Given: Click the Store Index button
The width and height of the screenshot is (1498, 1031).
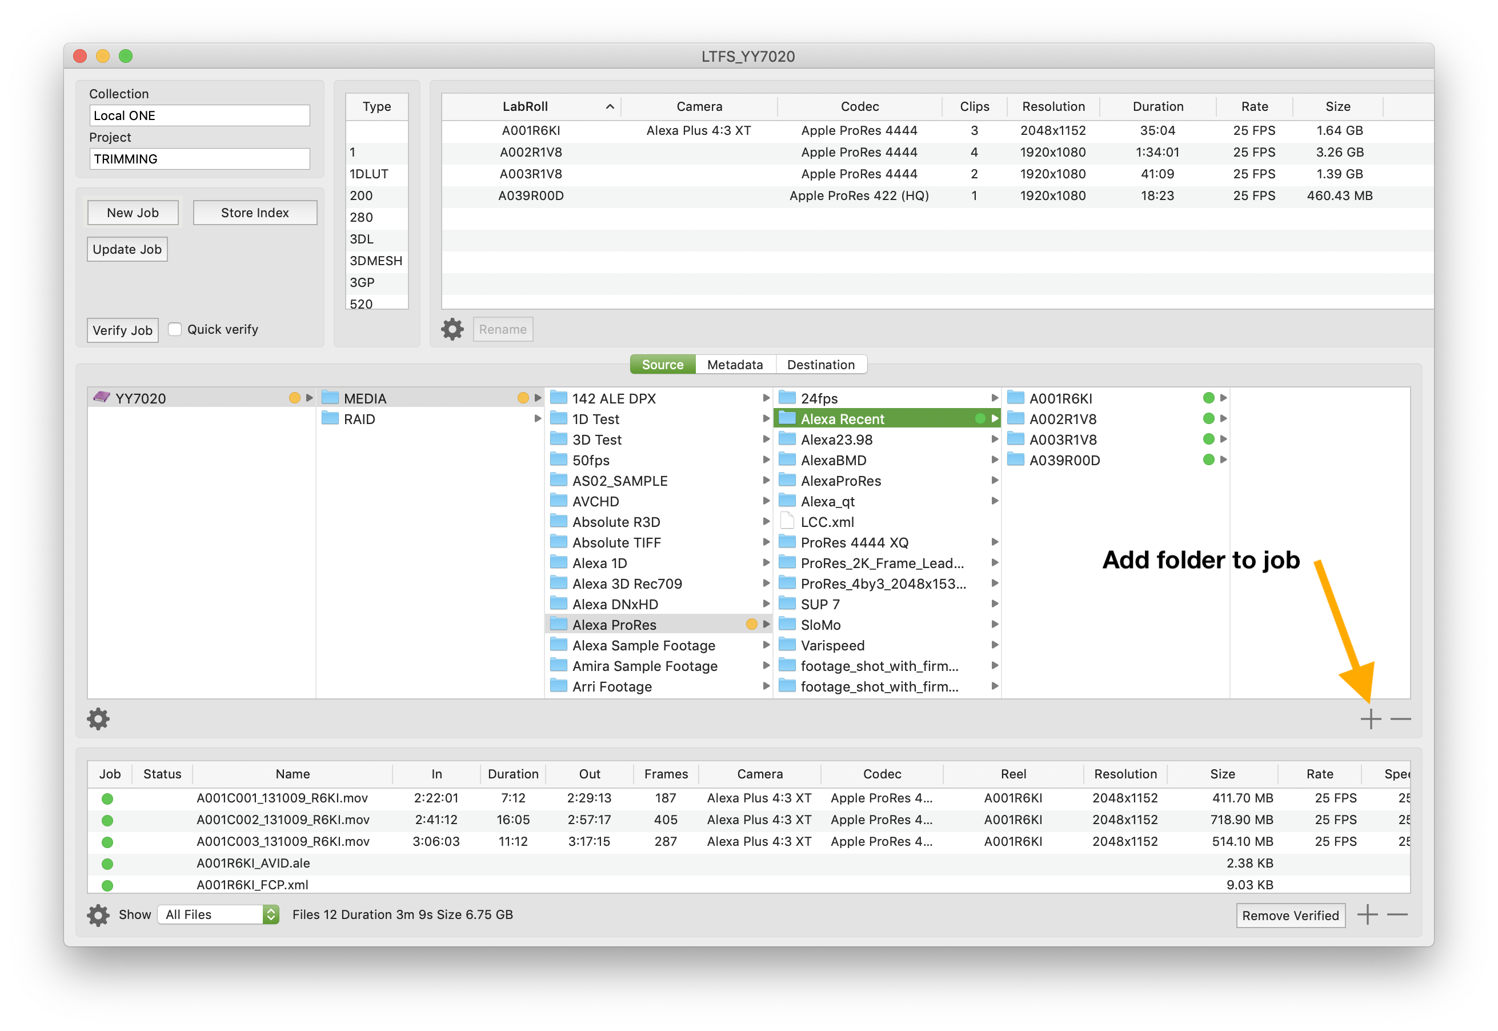Looking at the screenshot, I should tap(254, 213).
